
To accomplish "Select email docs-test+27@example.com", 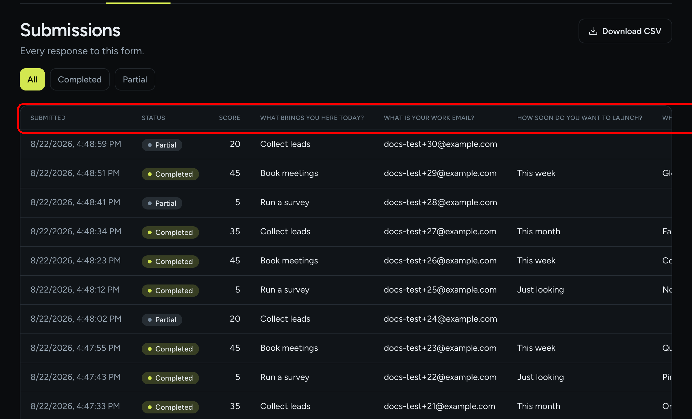I will pyautogui.click(x=440, y=232).
